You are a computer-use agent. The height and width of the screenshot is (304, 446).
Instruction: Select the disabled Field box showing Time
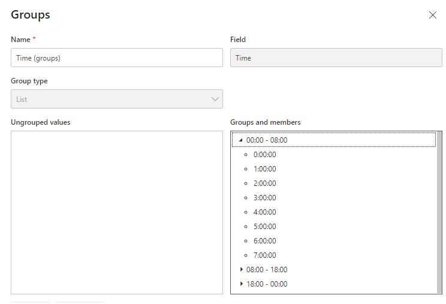[336, 58]
